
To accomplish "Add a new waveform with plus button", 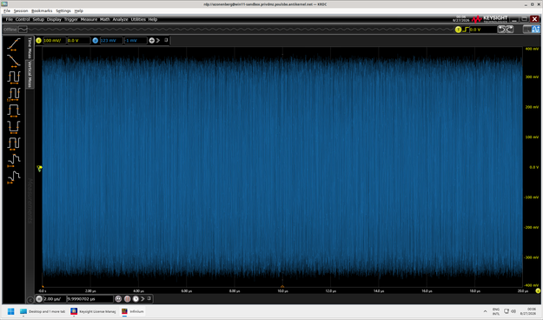I will pyautogui.click(x=152, y=41).
